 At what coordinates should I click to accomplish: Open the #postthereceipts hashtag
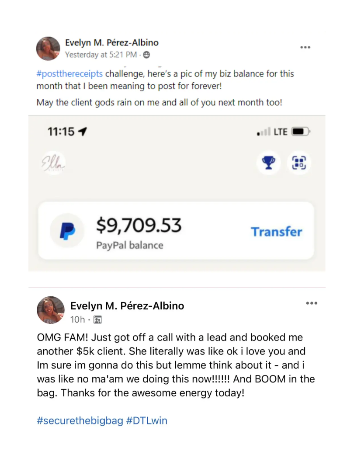tap(69, 73)
